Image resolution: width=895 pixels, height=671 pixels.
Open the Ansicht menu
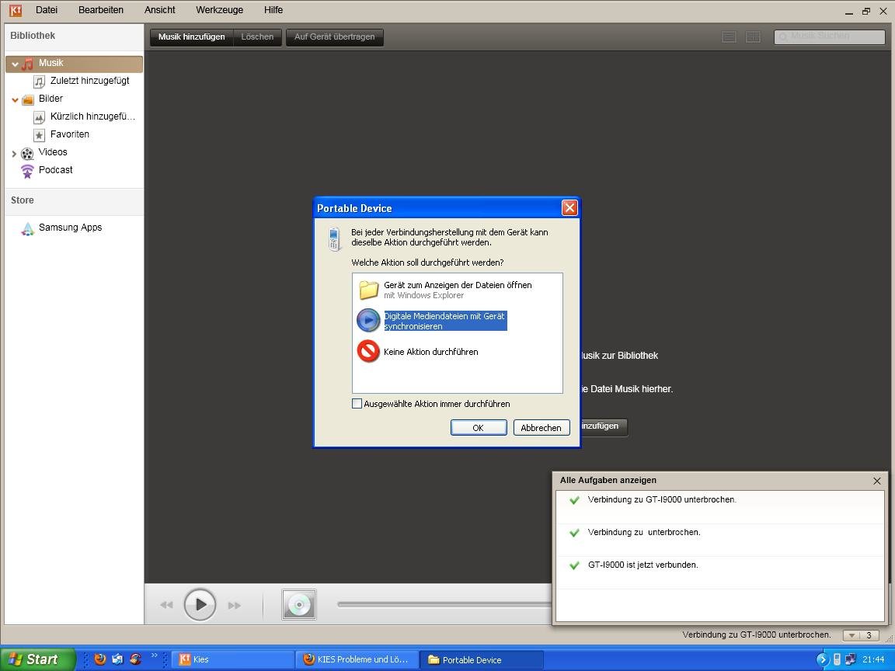[160, 10]
